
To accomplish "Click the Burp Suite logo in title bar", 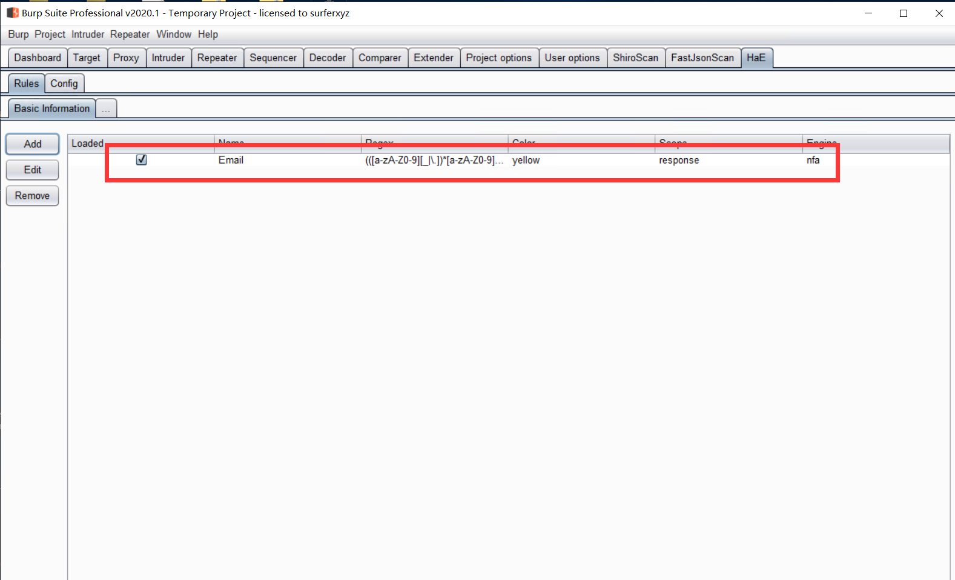I will 12,13.
